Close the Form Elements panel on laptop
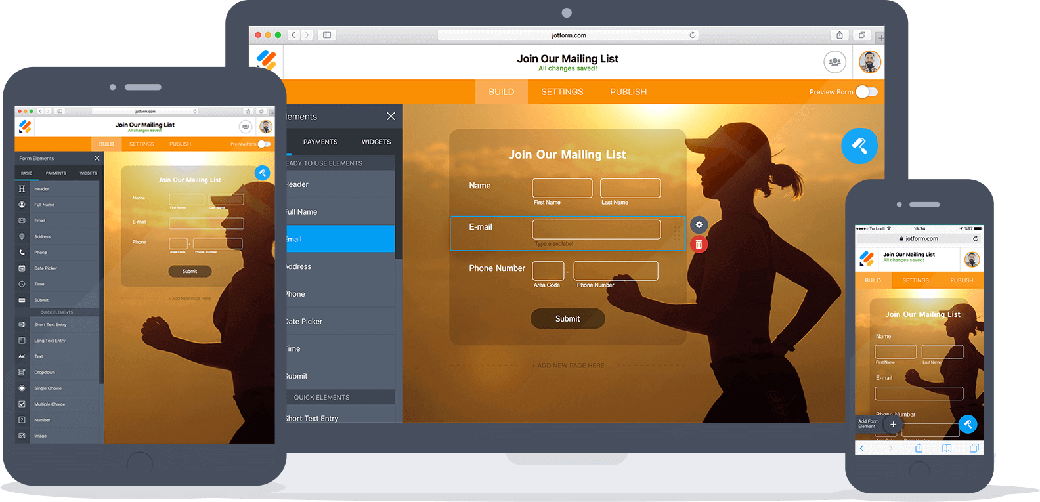The height and width of the screenshot is (502, 1040). click(x=391, y=116)
